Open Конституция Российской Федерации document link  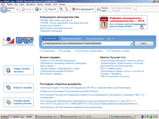tap(92, 96)
